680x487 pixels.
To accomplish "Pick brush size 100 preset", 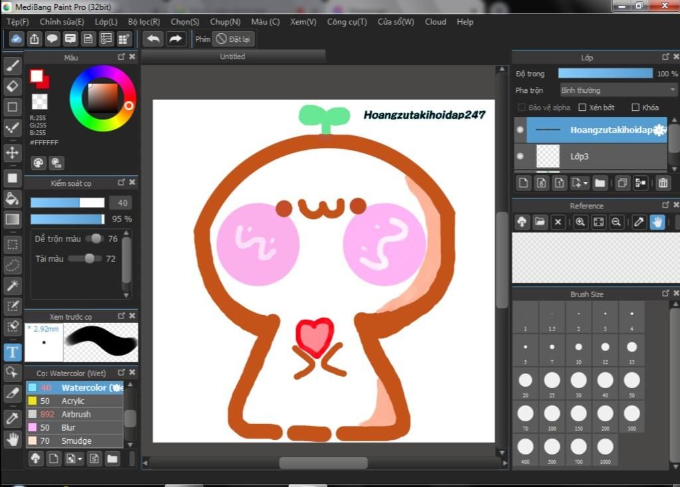I will point(552,417).
